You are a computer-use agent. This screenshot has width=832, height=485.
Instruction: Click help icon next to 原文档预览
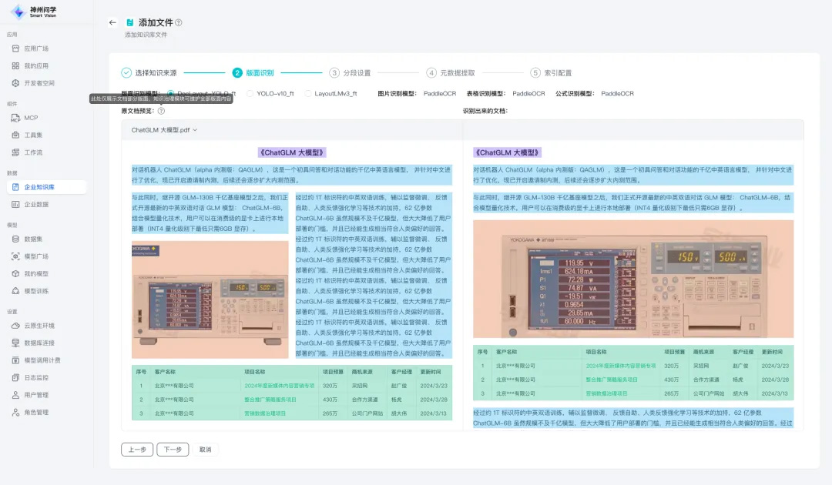point(161,111)
